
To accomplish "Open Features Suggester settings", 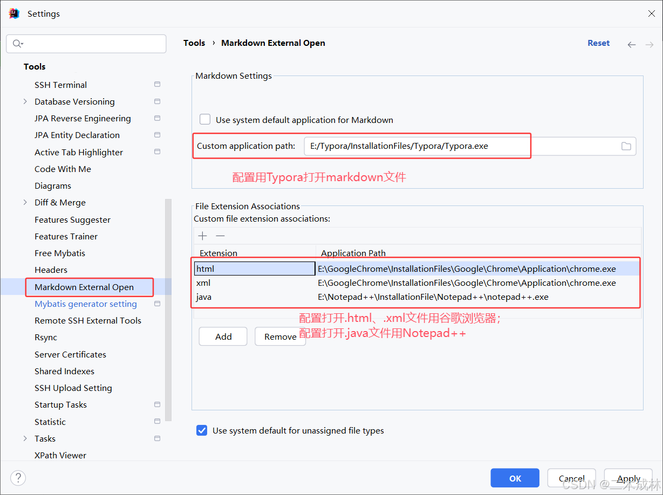I will (72, 219).
